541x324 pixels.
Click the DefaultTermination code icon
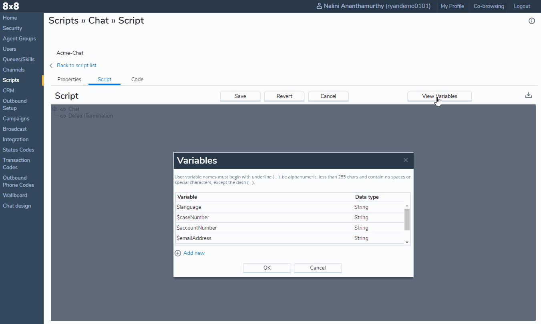click(x=63, y=116)
